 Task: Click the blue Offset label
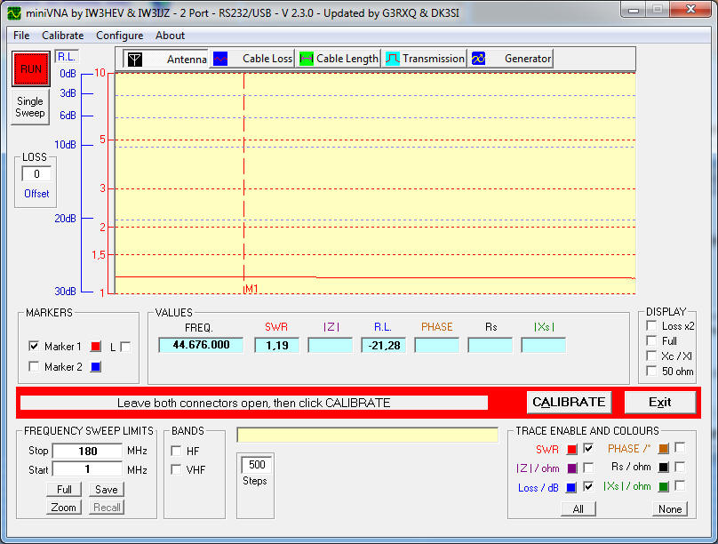36,194
